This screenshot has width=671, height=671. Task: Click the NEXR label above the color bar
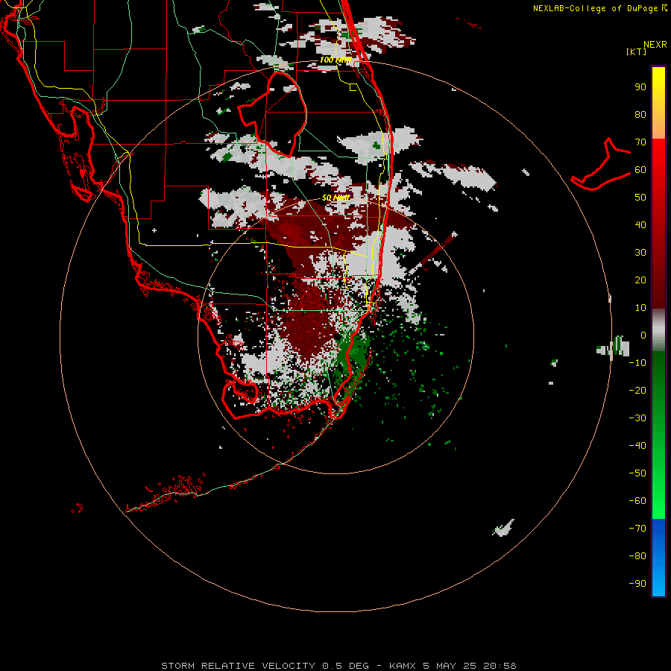tap(655, 45)
